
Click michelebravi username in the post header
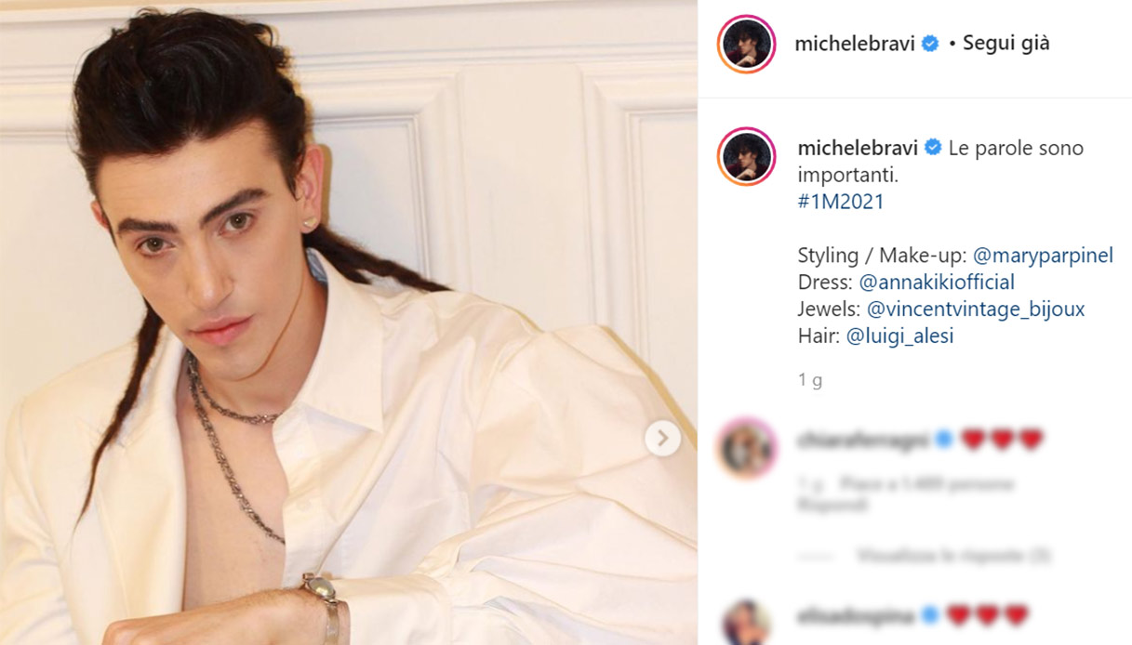[854, 44]
